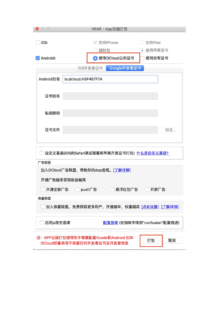219x310 pixels.
Task: Switch to the iOS开发者证书 tab
Action: (x=90, y=68)
